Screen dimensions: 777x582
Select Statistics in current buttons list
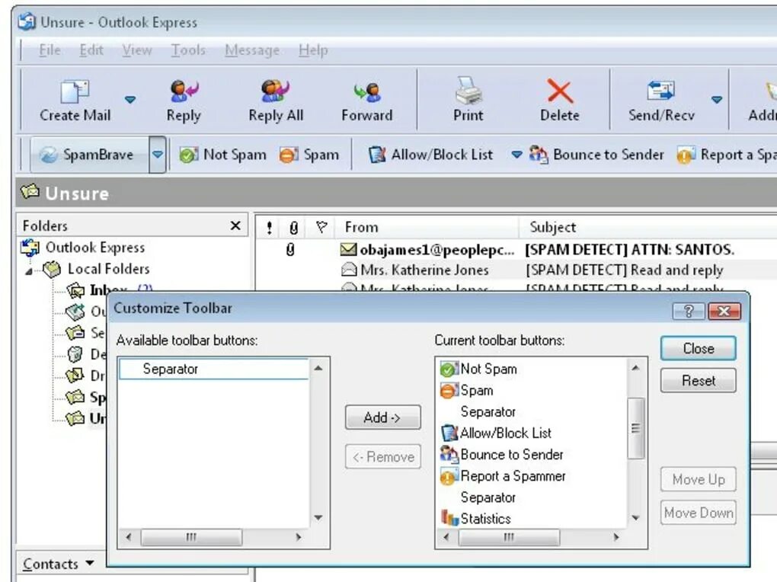click(475, 519)
